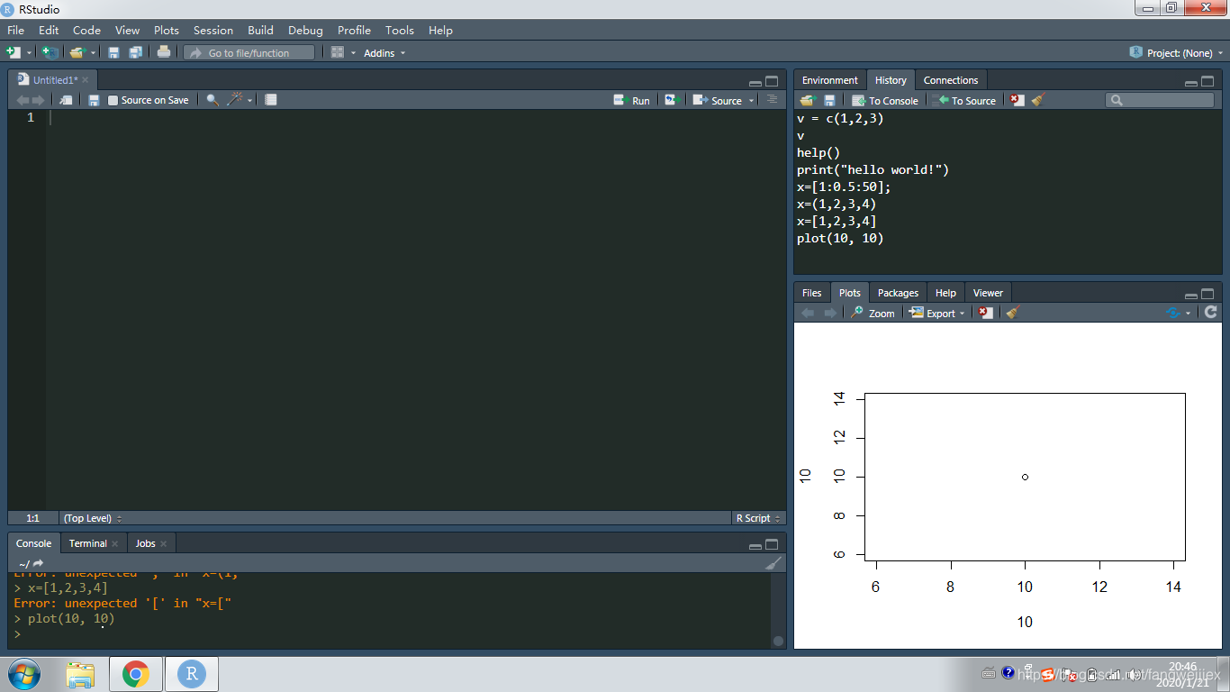Save script using editor toolbar disk icon
1230x692 pixels.
coord(94,100)
